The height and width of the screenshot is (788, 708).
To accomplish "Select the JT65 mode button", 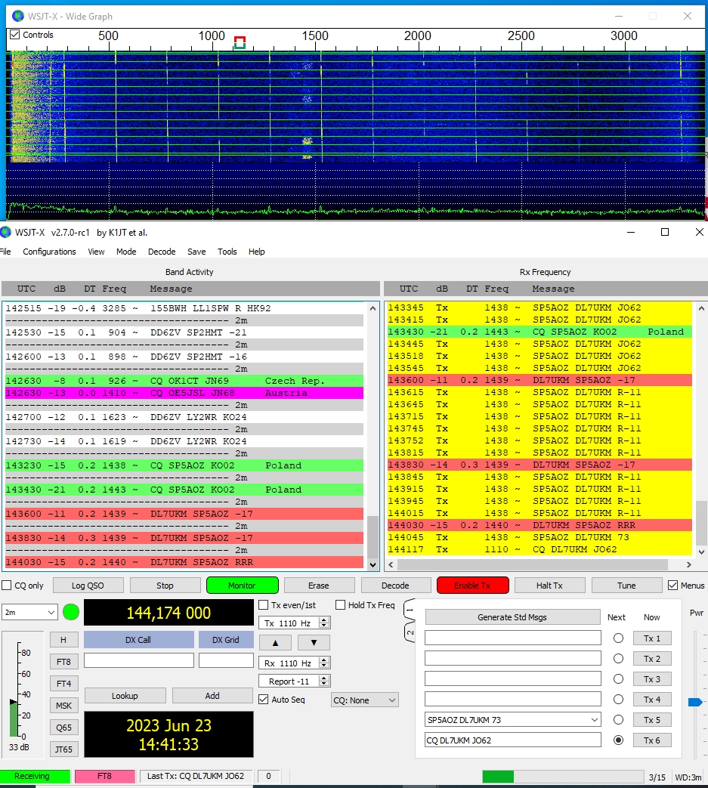I will 64,749.
